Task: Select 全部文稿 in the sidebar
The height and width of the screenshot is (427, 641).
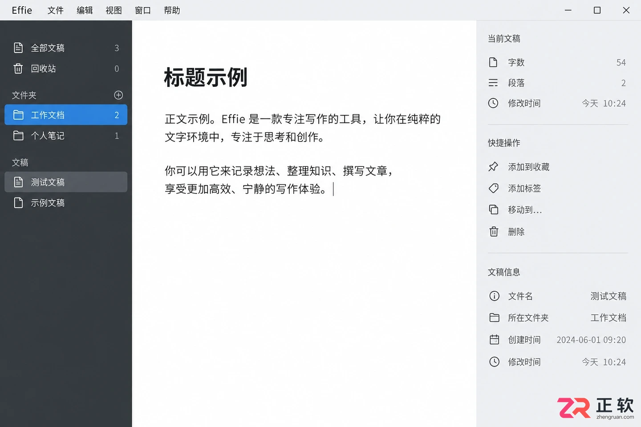Action: tap(66, 48)
